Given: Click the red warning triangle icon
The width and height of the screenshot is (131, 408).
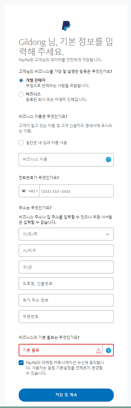Looking at the screenshot, I should 99,351.
